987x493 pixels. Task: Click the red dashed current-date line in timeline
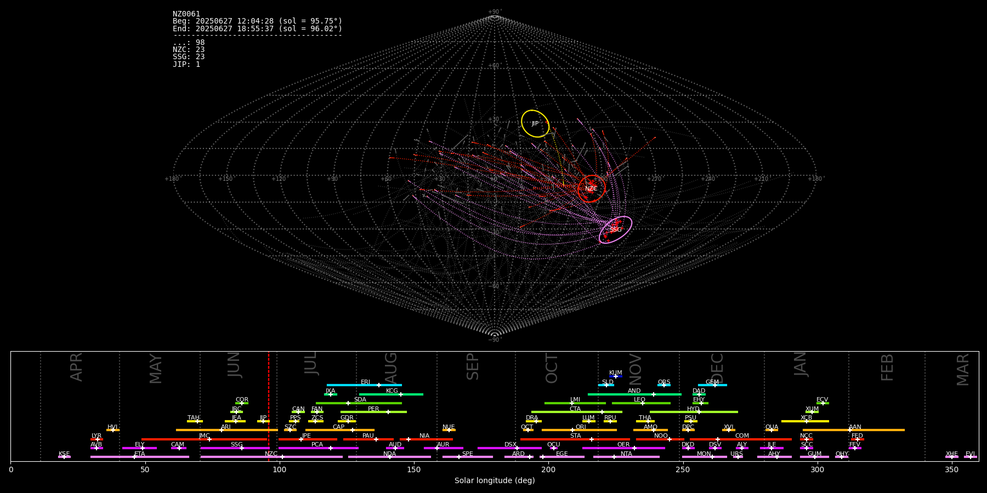tap(269, 406)
